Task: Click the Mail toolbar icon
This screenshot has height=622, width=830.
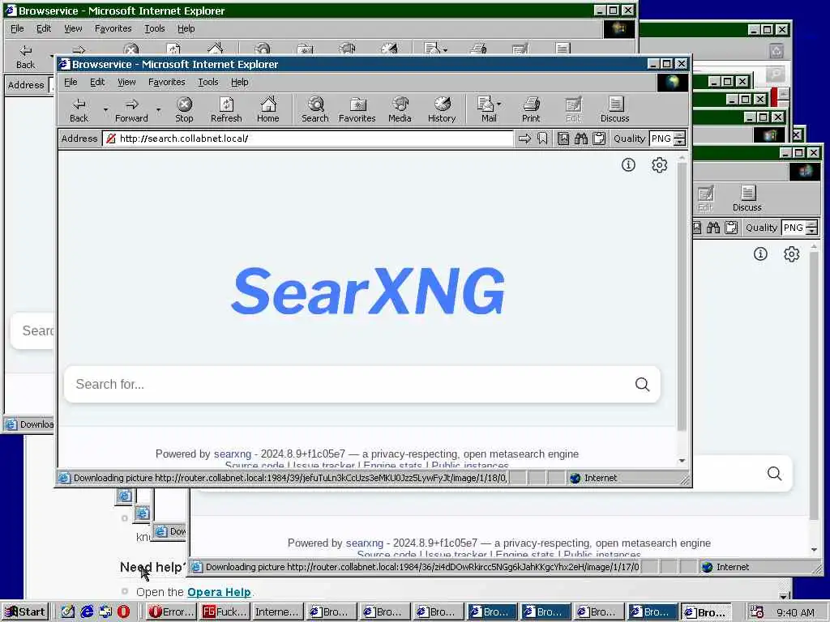Action: click(489, 109)
